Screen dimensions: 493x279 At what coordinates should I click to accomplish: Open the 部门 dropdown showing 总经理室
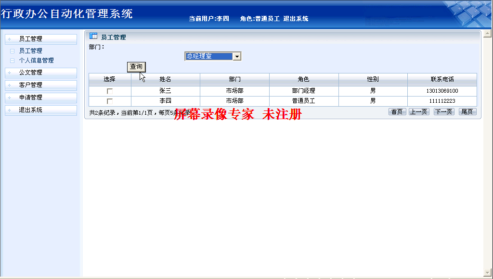coord(213,56)
